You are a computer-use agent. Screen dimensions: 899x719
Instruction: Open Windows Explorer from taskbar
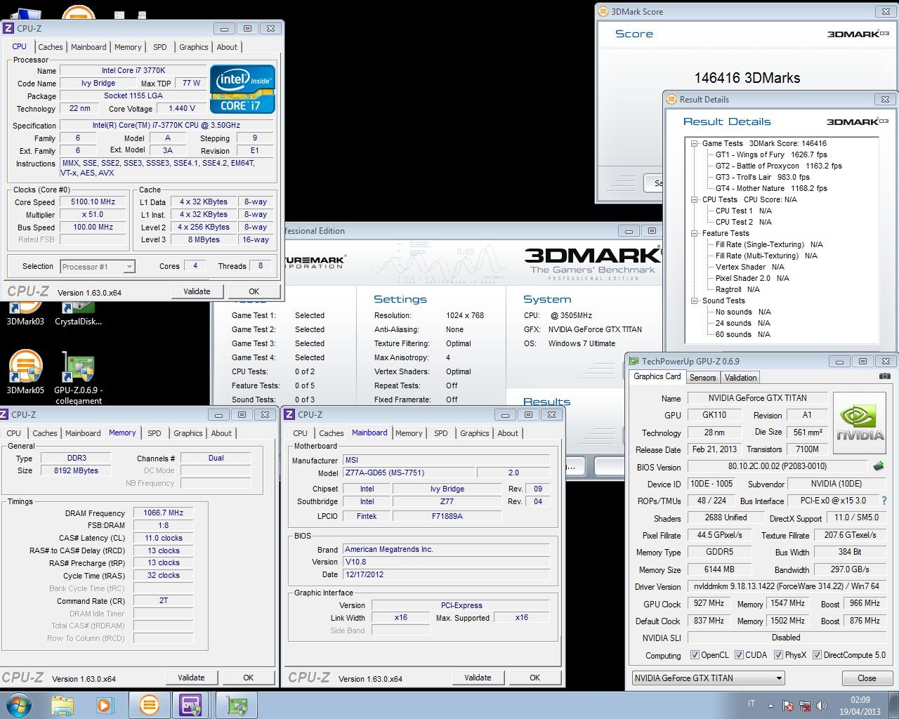click(x=63, y=705)
